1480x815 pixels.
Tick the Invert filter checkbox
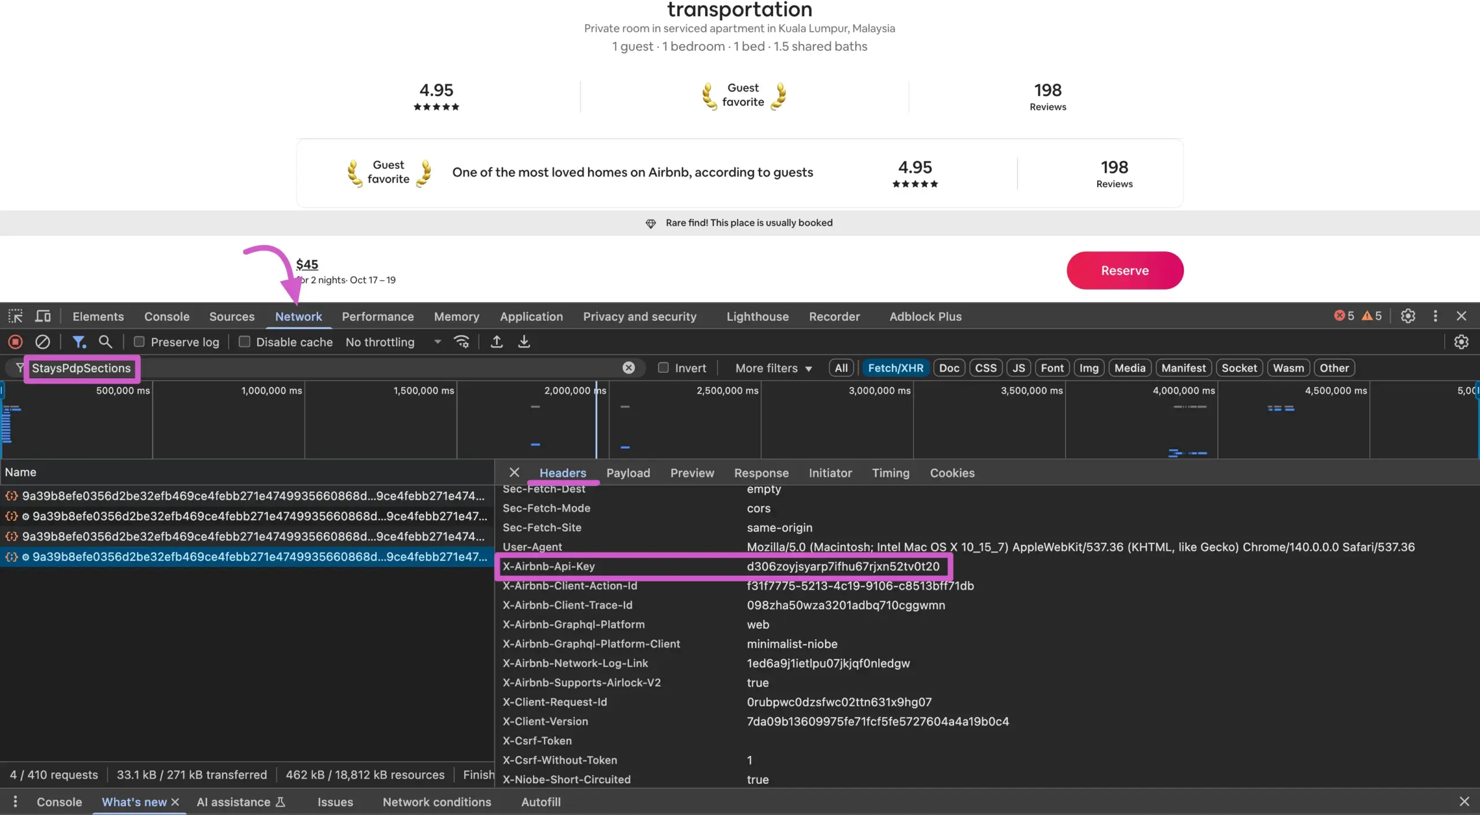coord(663,368)
